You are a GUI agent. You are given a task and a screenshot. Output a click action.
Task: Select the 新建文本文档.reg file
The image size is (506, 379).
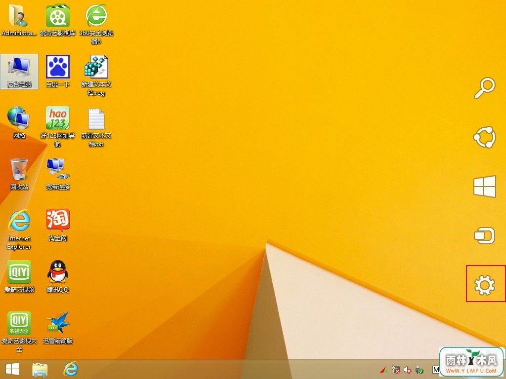click(96, 76)
